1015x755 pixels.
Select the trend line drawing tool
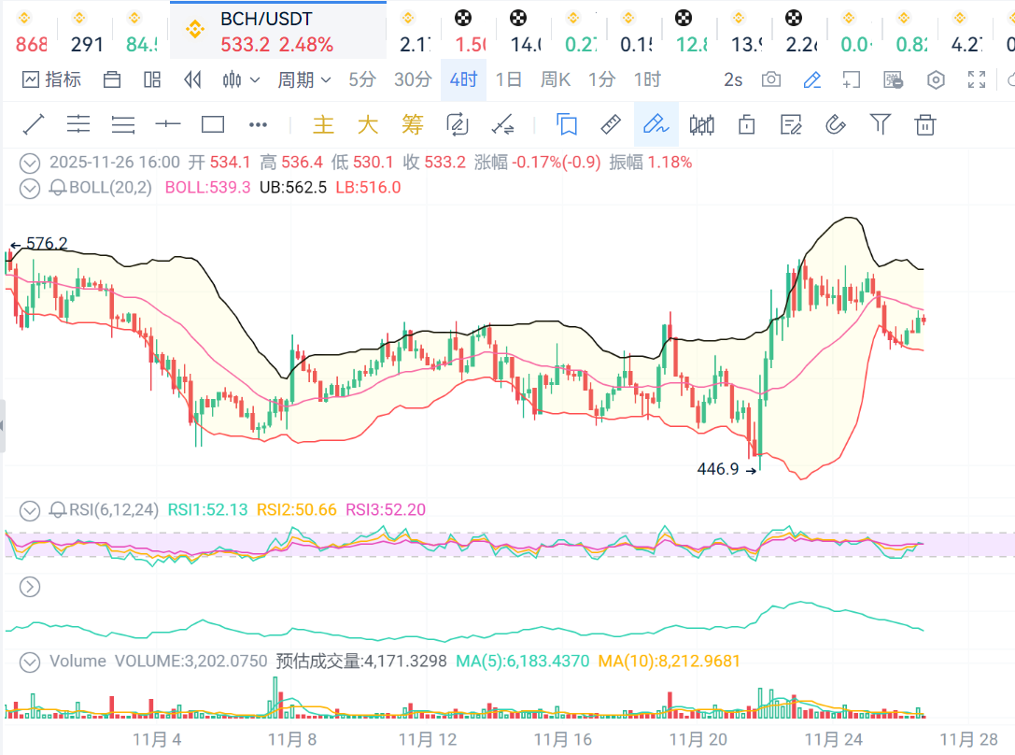pos(34,124)
